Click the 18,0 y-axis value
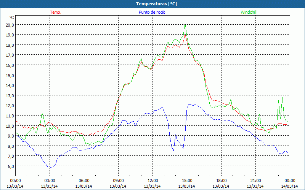 (10, 45)
